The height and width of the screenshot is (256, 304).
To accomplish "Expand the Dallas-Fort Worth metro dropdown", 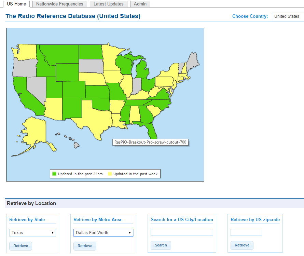I will (103, 233).
